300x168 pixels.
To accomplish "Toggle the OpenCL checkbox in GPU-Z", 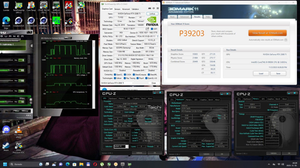I will [115, 75].
